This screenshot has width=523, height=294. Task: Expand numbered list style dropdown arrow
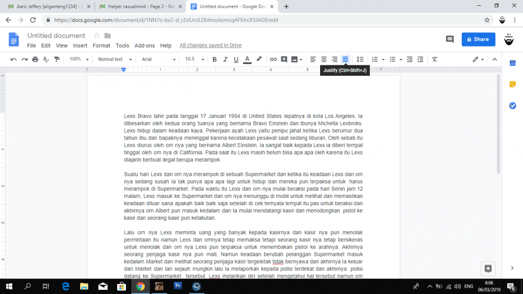(x=383, y=60)
